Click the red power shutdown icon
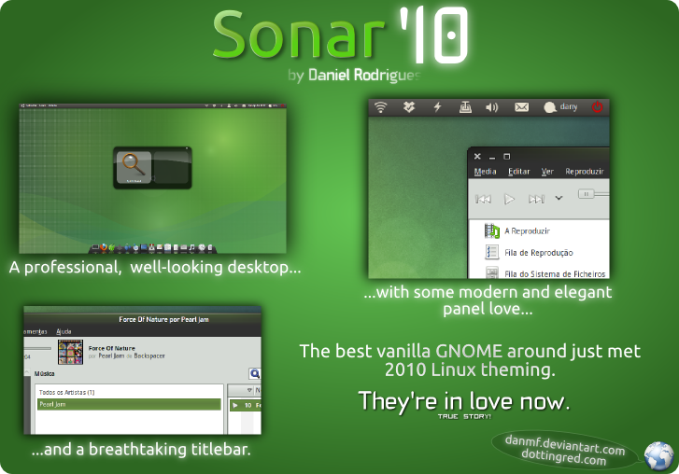 [597, 106]
